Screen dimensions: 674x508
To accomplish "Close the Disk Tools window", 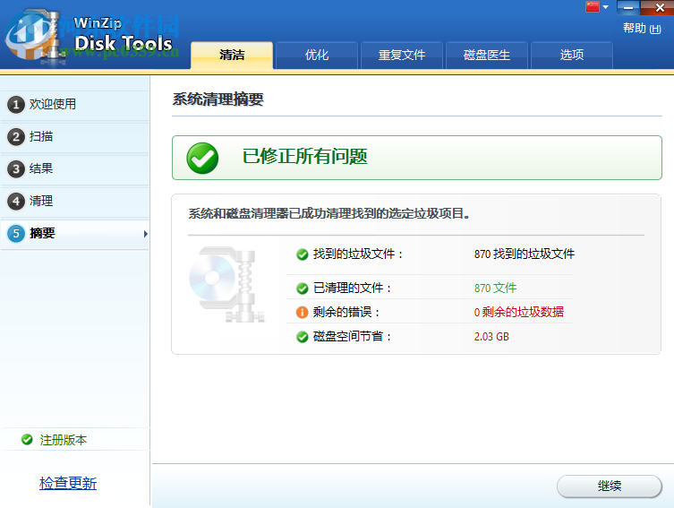I will click(x=659, y=7).
